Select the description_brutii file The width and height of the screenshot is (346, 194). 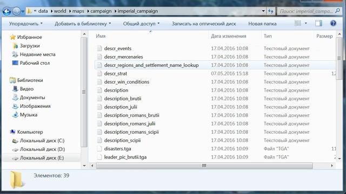pos(123,99)
